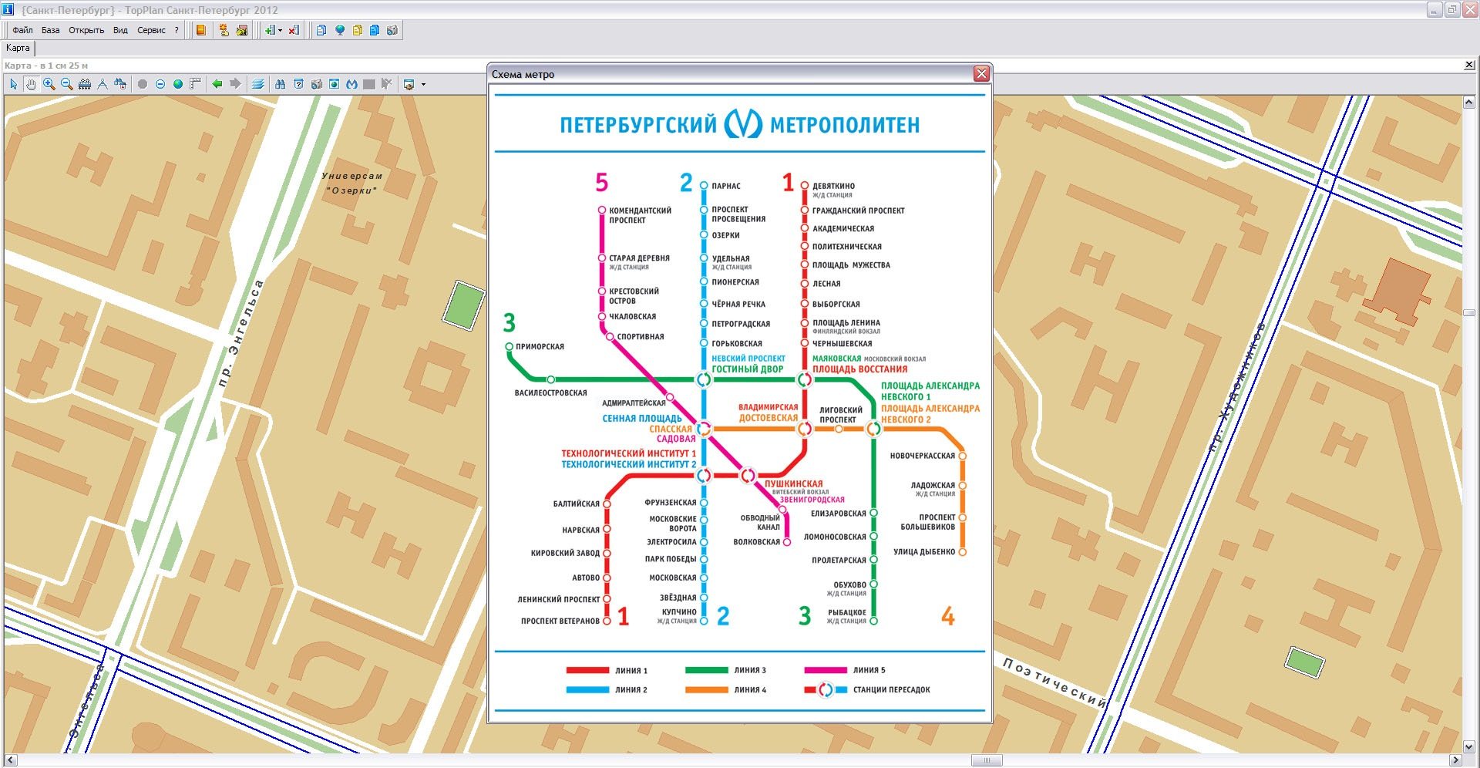Click the orange book icon in top toolbar
The height and width of the screenshot is (768, 1480).
coord(201,30)
